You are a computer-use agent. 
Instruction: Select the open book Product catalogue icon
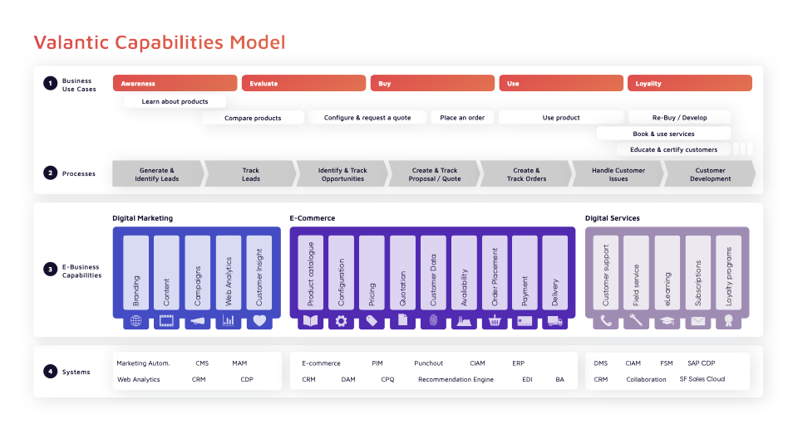[x=311, y=320]
